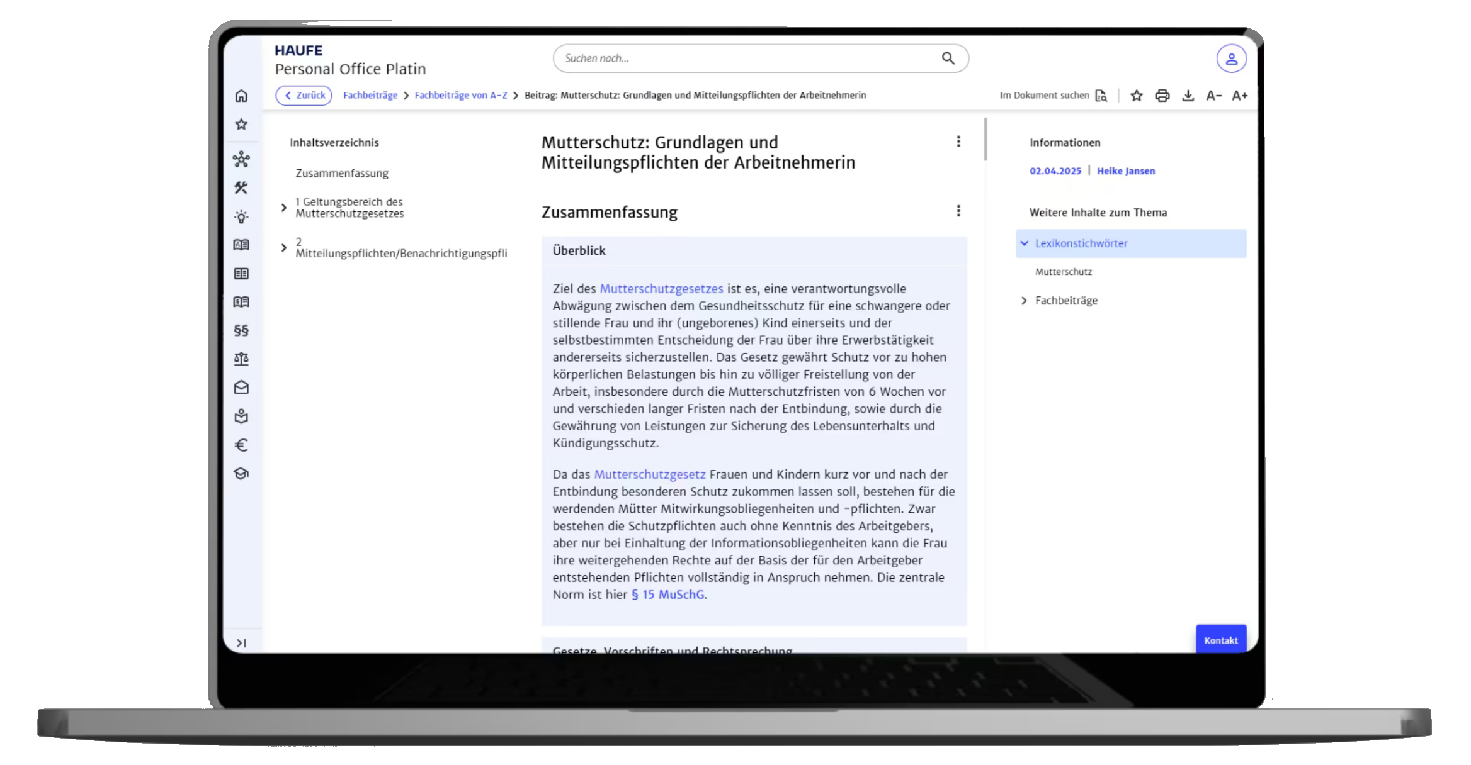Click the paragraph symbols (§§) sidebar icon

(241, 330)
